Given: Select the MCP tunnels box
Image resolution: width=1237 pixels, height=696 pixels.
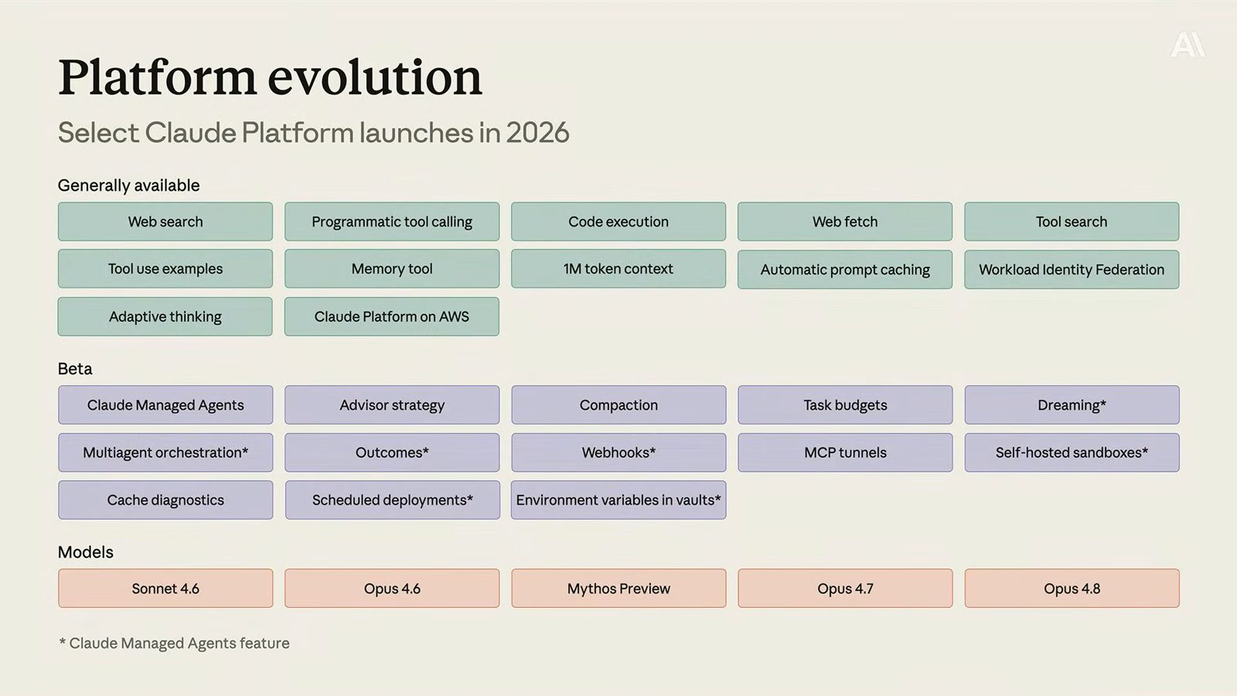Looking at the screenshot, I should (845, 453).
